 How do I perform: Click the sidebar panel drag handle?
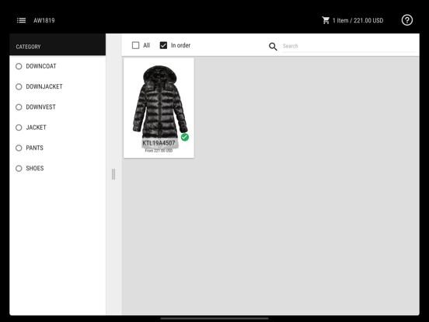[113, 174]
